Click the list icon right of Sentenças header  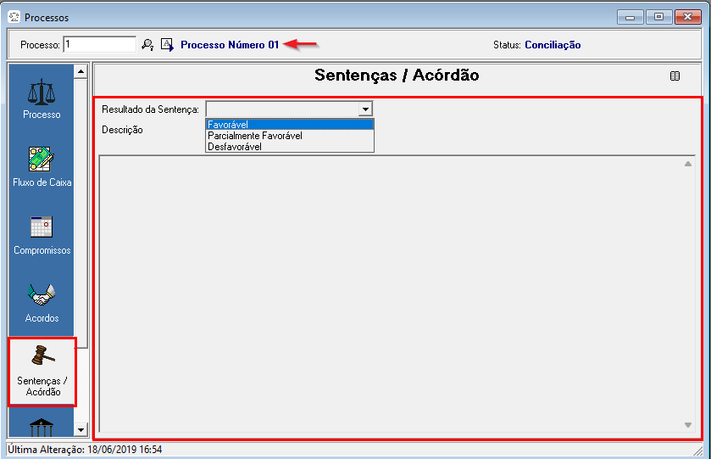(675, 76)
